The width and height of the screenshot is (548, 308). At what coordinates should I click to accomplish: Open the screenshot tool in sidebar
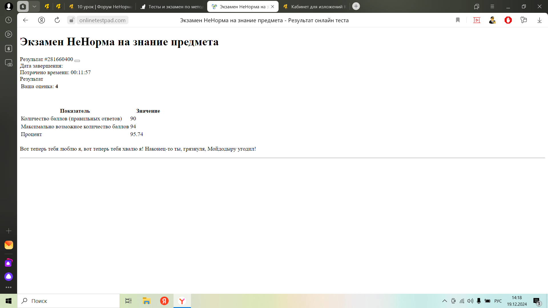click(x=9, y=63)
